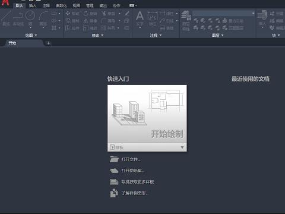This screenshot has width=285, height=214.
Task: Click the Ellipse tool icon in Draw panel
Action: pos(54,21)
